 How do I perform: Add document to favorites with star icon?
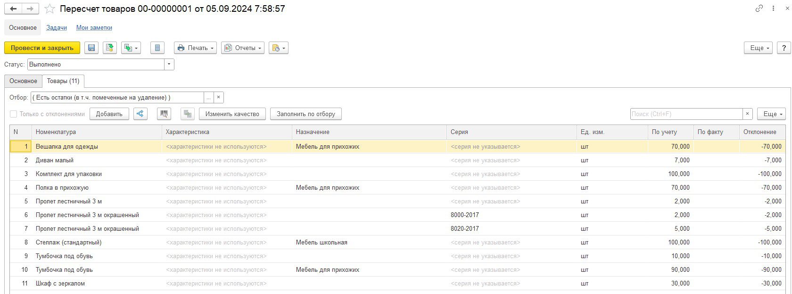click(x=49, y=9)
